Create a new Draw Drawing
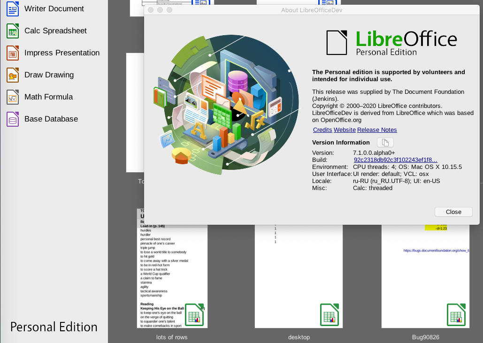This screenshot has width=483, height=343. (x=49, y=75)
